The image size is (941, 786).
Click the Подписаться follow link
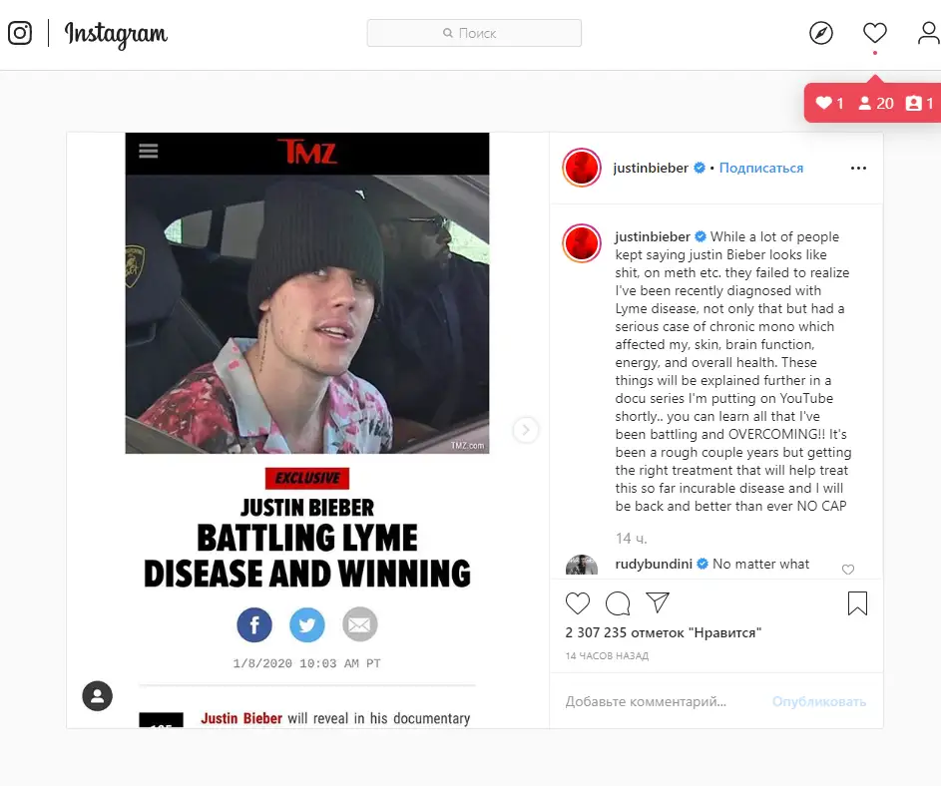(x=761, y=168)
